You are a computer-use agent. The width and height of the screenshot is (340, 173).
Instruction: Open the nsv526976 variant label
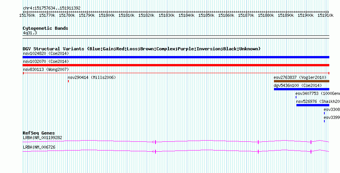click(318, 101)
